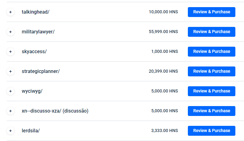Screen dimensions: 244x141
Task: Review & Purchase talkinghead/ domain
Action: point(211,12)
